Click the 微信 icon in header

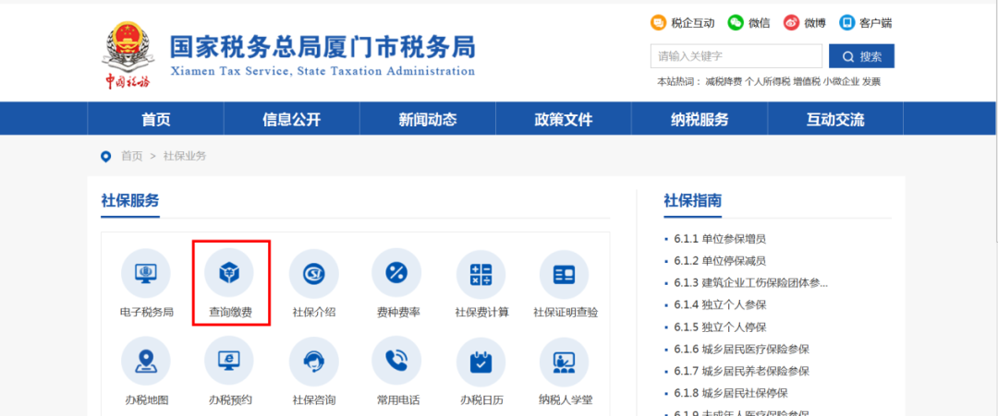736,23
